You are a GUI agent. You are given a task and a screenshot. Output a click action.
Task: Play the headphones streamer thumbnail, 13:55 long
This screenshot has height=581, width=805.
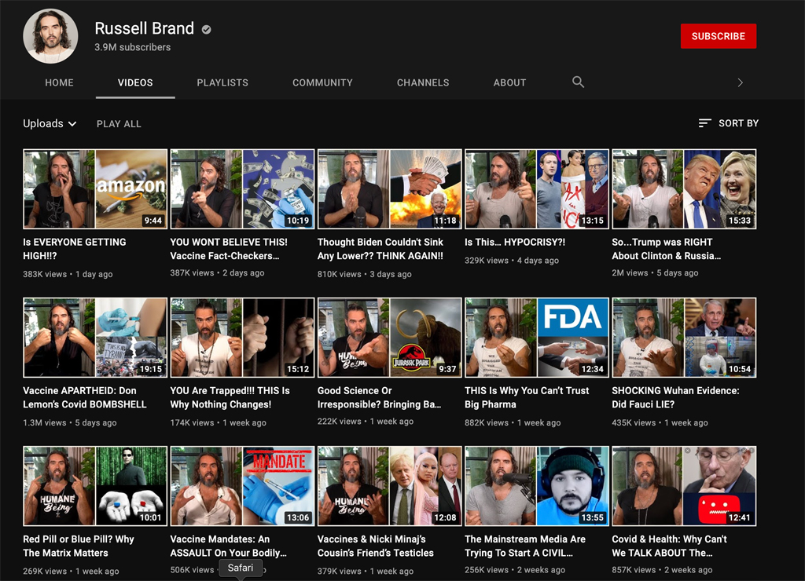537,486
